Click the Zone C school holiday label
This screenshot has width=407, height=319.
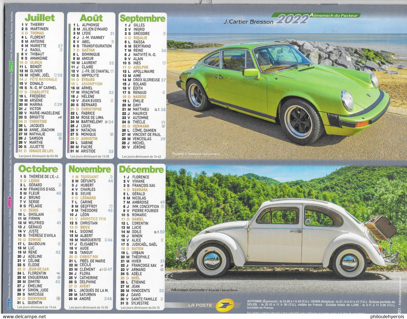(x=11, y=66)
